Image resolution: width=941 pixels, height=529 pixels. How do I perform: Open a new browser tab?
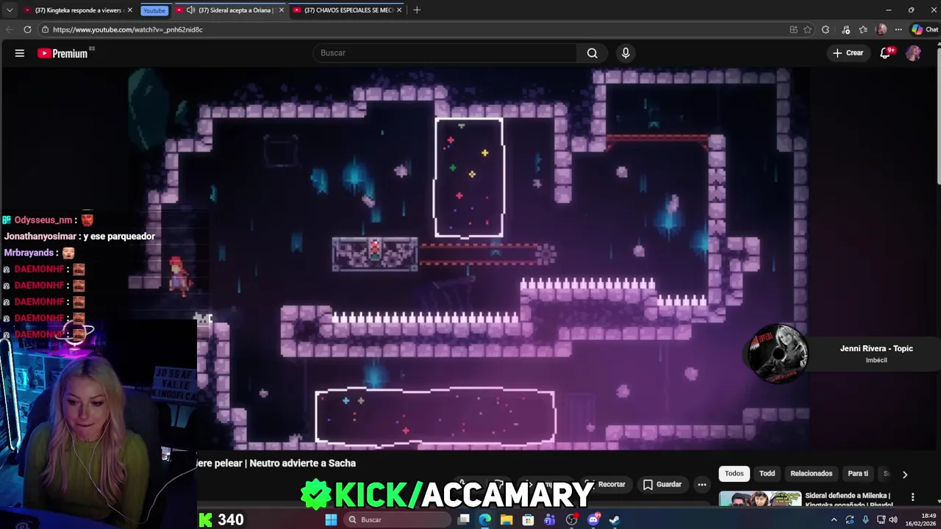coord(417,10)
